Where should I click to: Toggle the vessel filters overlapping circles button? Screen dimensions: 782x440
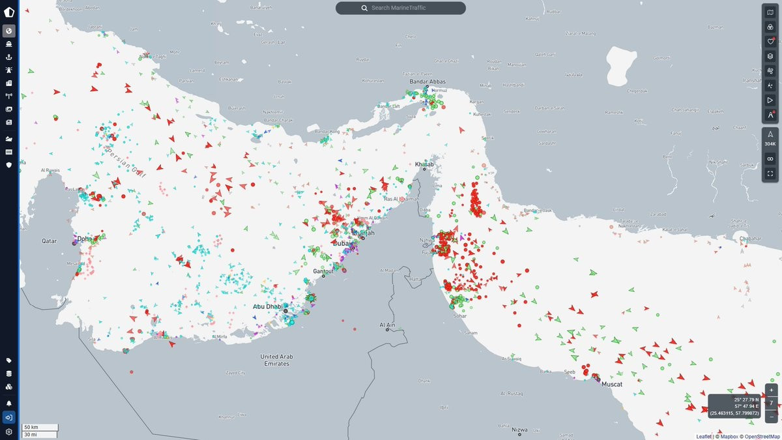pyautogui.click(x=770, y=27)
